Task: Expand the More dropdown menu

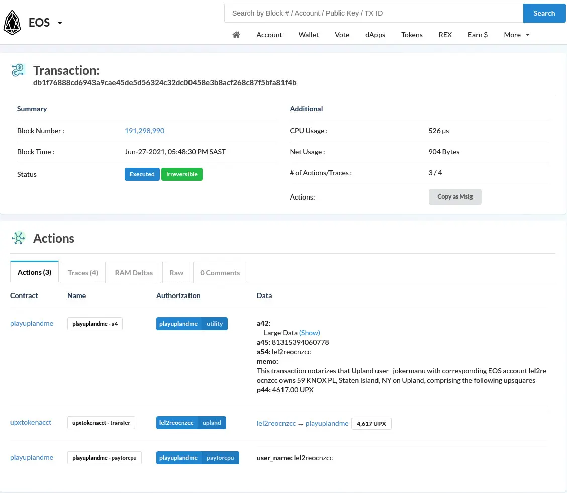Action: tap(516, 35)
